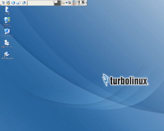
Task: Switch to bottom-left desktop in pager
Action: 56,4
